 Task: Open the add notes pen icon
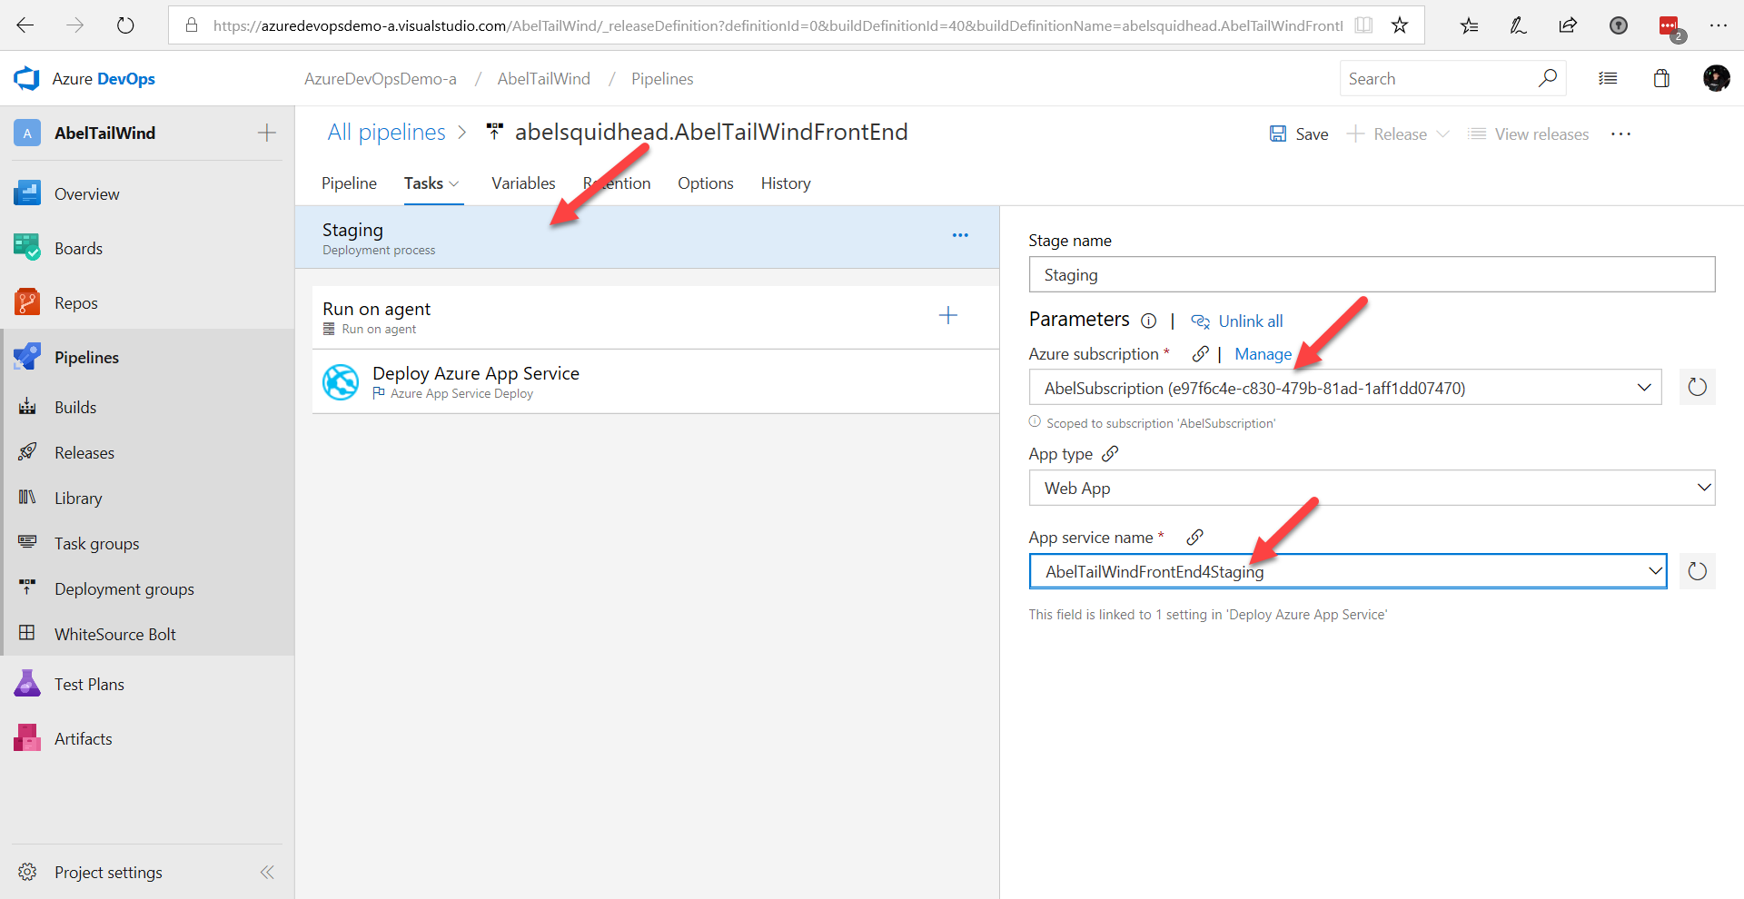[1518, 25]
